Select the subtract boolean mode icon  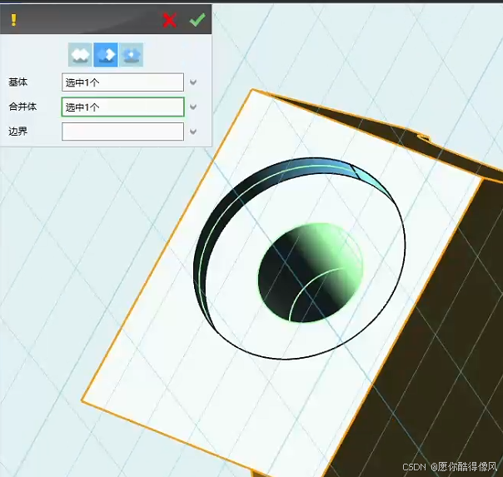click(x=106, y=55)
